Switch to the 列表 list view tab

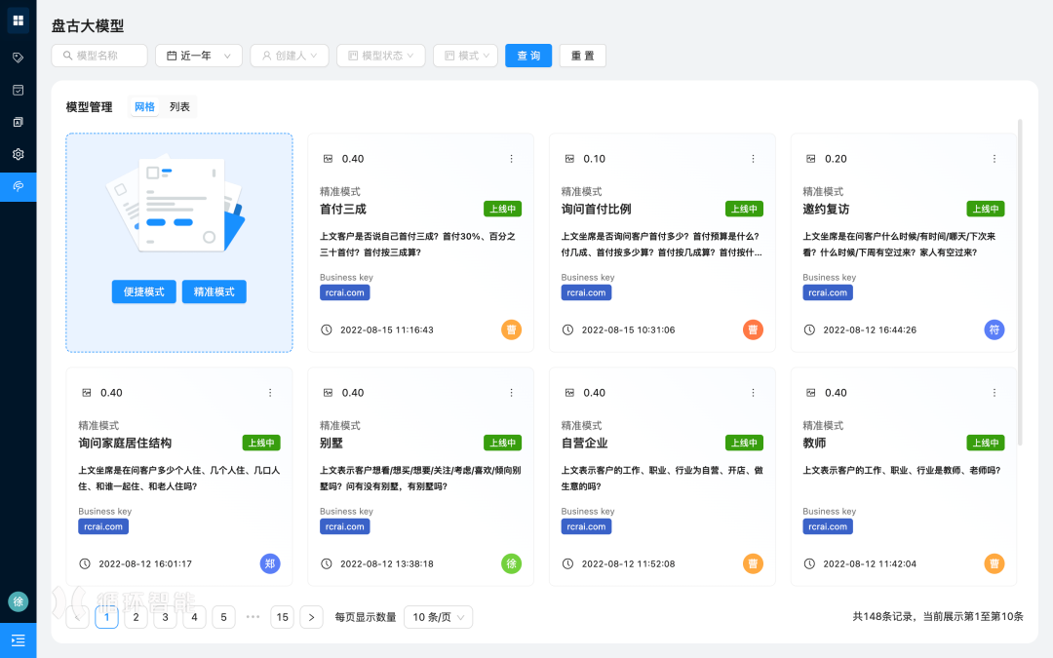coord(179,107)
